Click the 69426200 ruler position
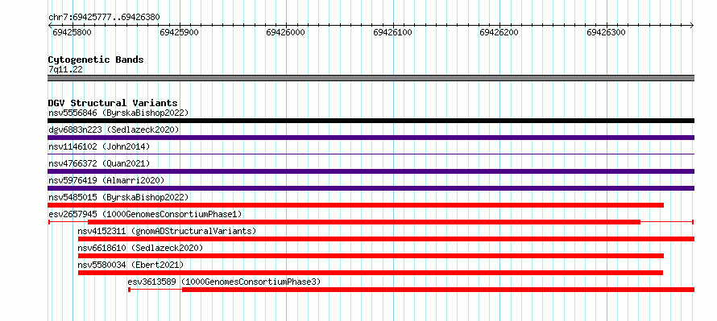The height and width of the screenshot is (321, 717). point(499,32)
